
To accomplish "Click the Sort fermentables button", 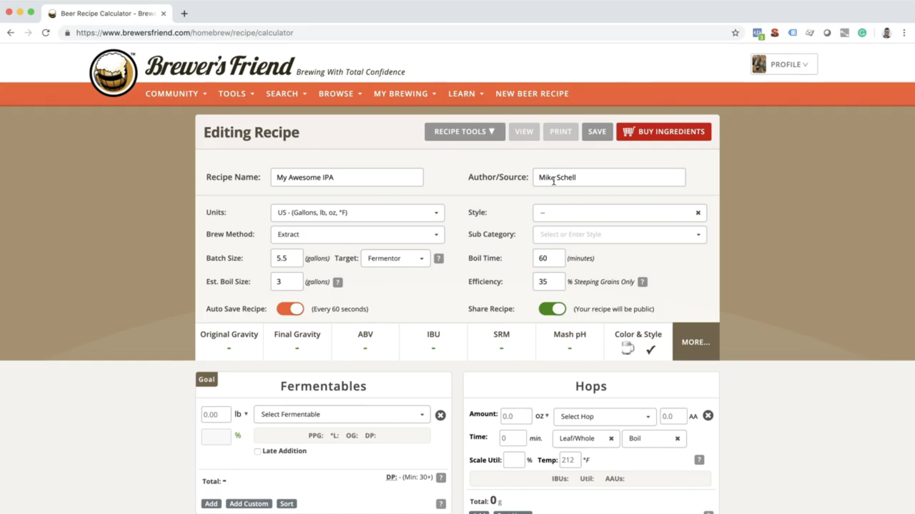I will (x=286, y=504).
